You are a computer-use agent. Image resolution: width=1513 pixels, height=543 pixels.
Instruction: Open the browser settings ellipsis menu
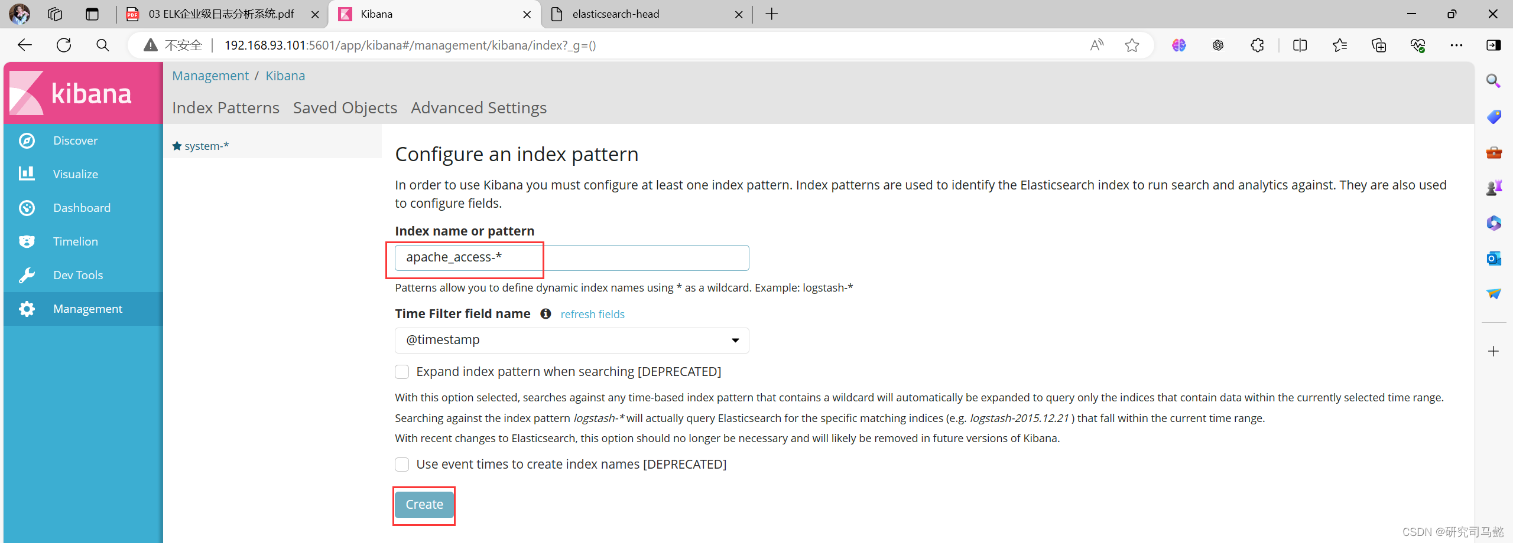[1456, 45]
